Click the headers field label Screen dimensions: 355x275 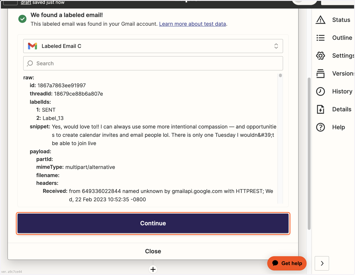[47, 183]
